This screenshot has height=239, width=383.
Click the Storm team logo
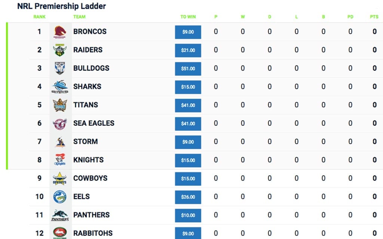60,142
